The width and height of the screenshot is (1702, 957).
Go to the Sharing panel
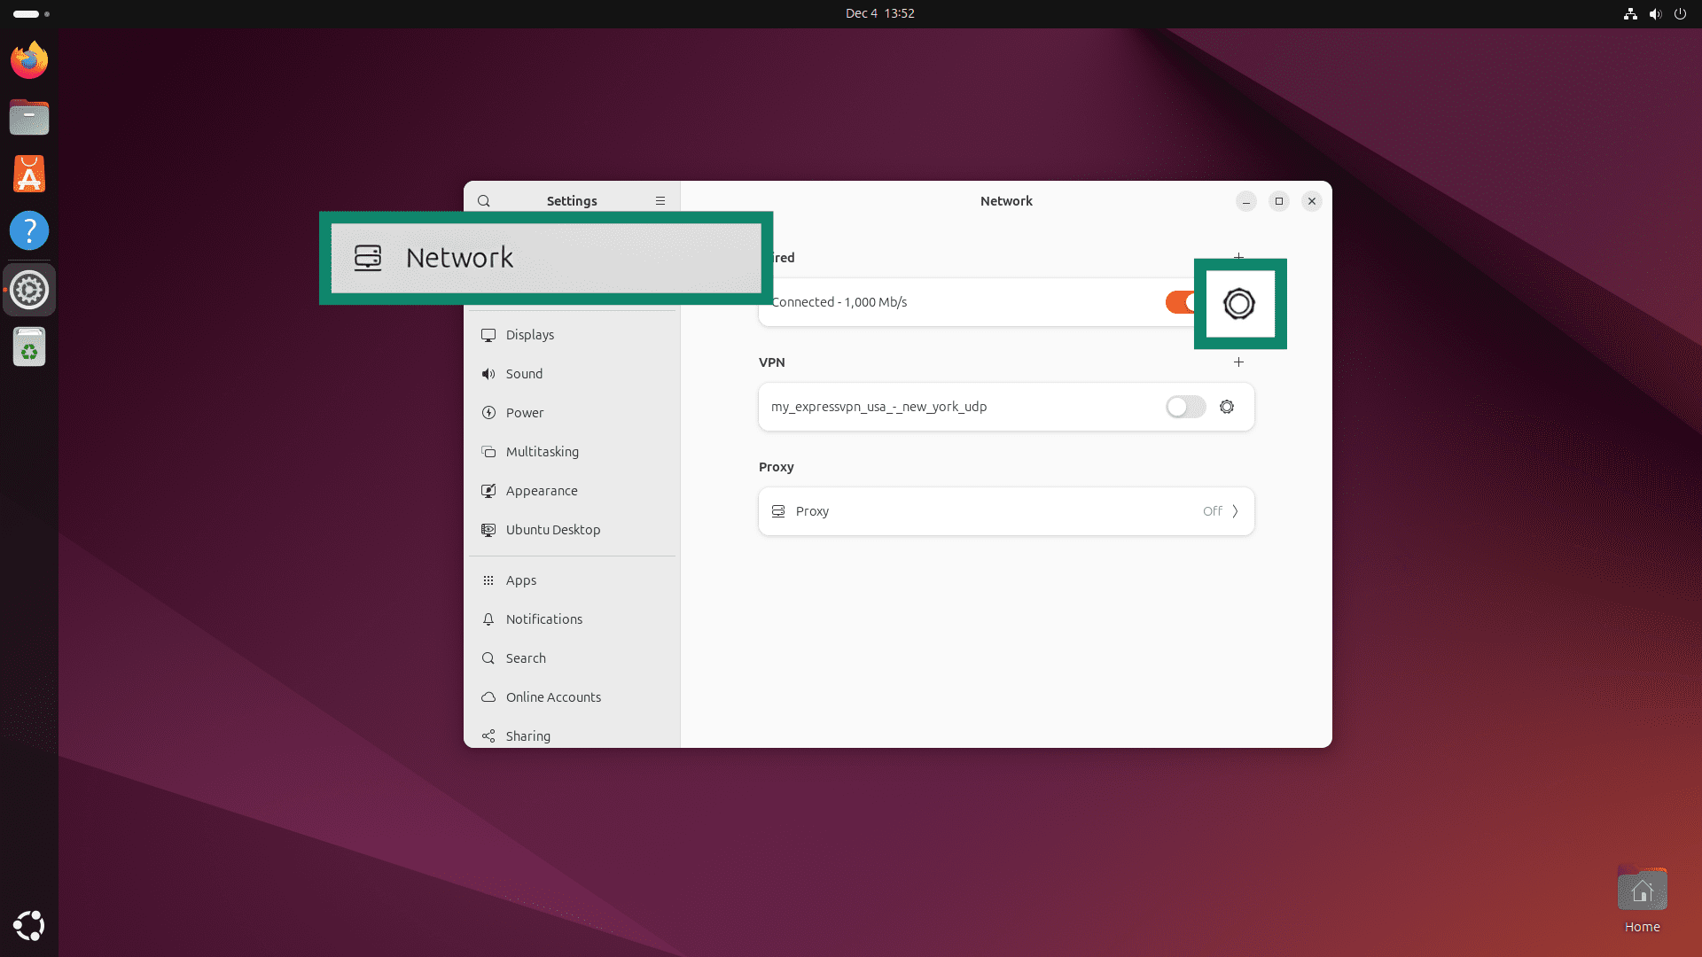coord(572,736)
